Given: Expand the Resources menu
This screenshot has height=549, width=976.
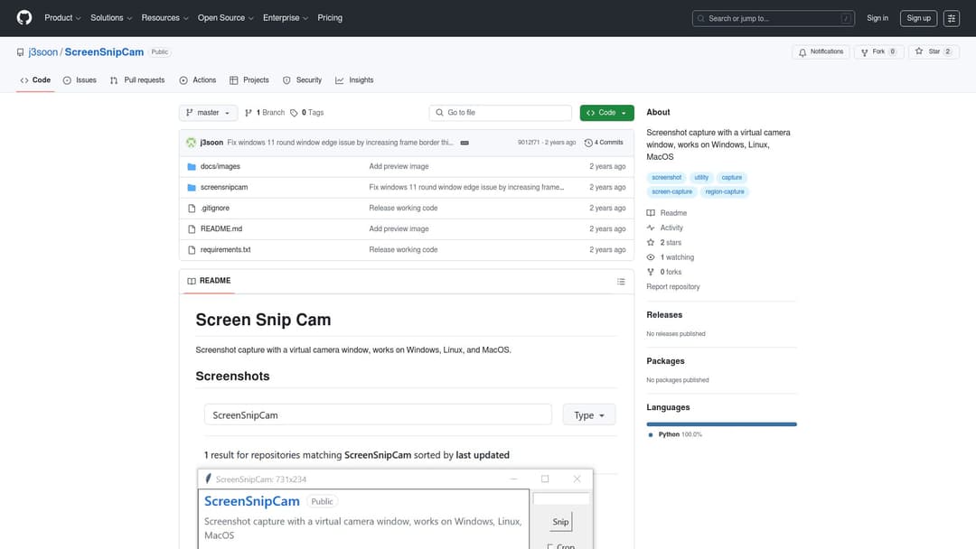Looking at the screenshot, I should pos(164,18).
